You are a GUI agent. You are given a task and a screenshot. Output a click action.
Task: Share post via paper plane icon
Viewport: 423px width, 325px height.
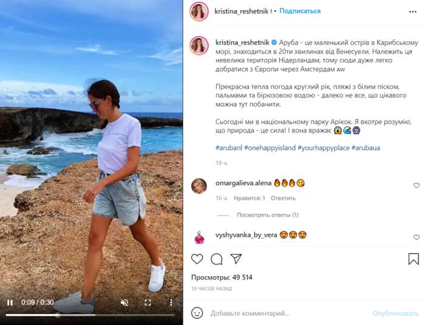click(x=236, y=259)
